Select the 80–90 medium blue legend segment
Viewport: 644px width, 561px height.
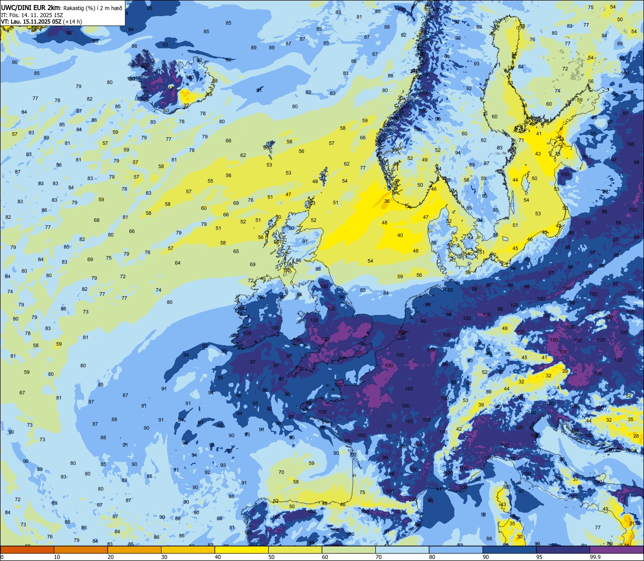tap(456, 549)
